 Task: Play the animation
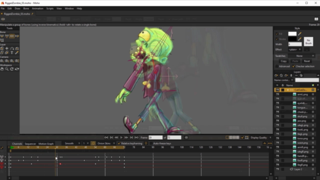pyautogui.click(x=121, y=137)
